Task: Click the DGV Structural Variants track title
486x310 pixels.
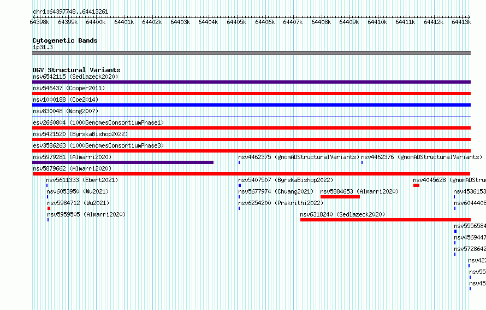Action: [76, 70]
